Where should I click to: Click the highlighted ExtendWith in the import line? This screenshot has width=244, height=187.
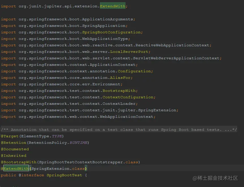click(113, 6)
